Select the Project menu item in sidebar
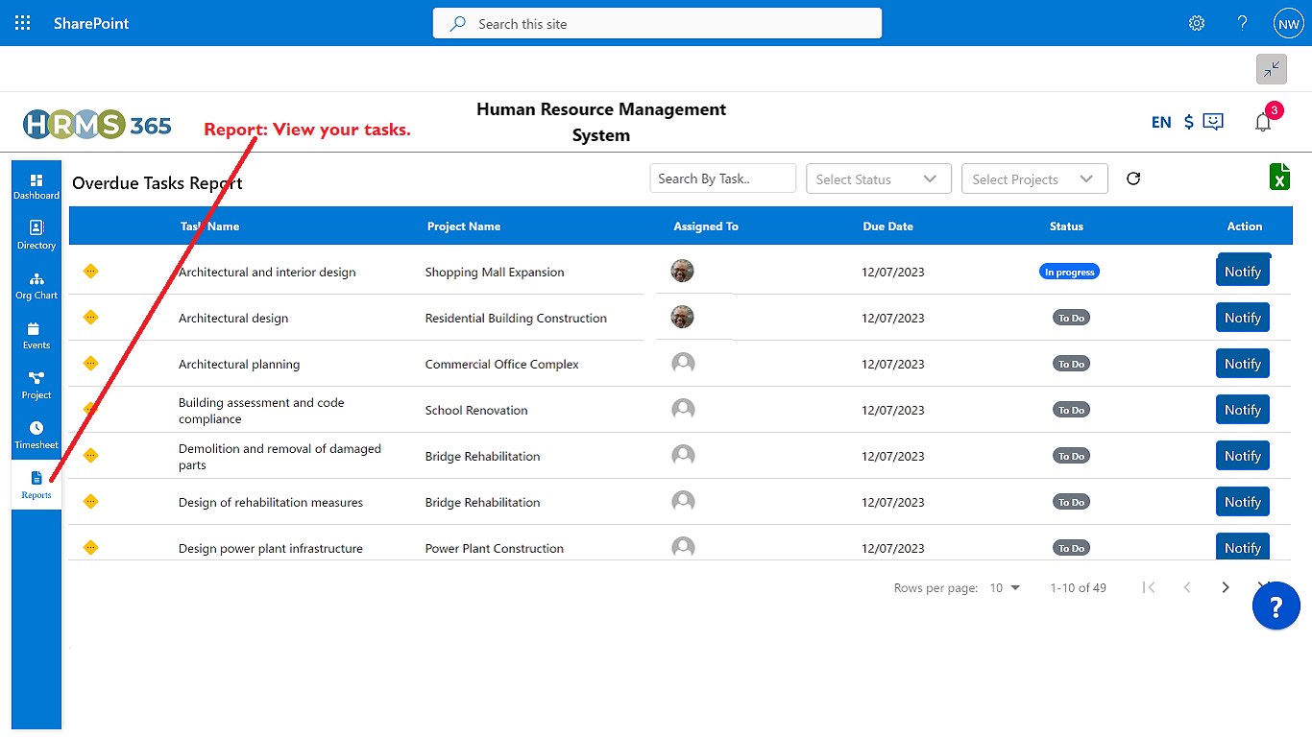1312x737 pixels. click(x=36, y=386)
